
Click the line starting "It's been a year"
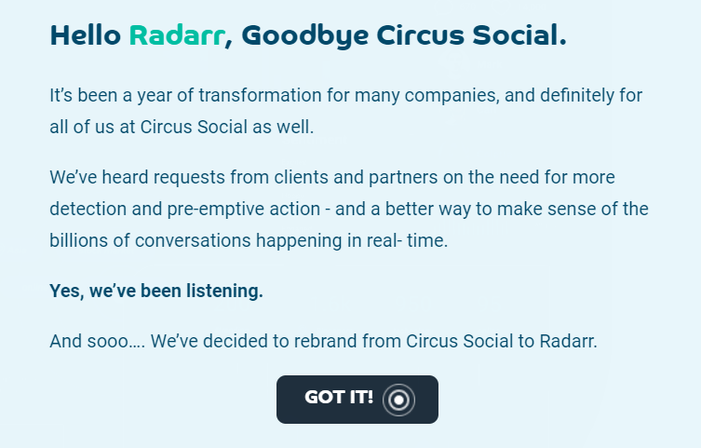coord(345,96)
